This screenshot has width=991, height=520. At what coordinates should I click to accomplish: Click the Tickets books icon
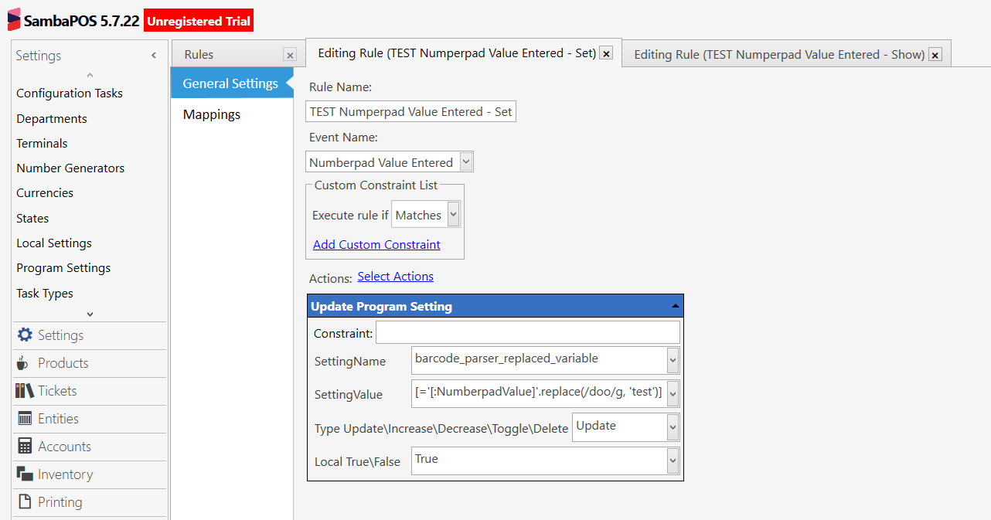pos(24,391)
